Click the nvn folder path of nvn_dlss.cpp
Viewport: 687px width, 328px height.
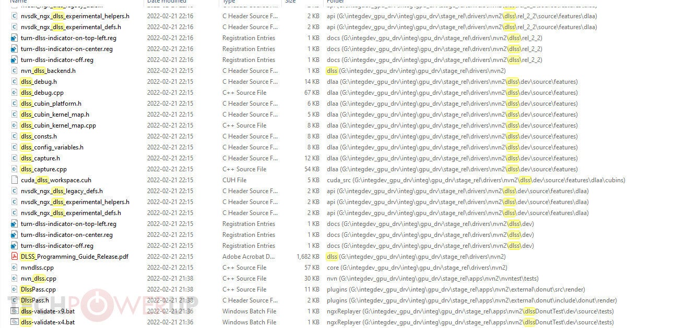coord(432,279)
